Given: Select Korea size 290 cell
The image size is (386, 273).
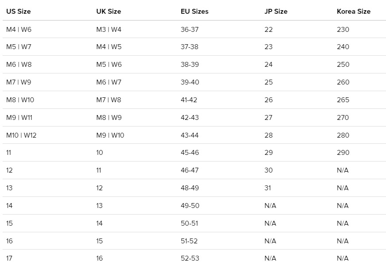Looking at the screenshot, I should 343,153.
